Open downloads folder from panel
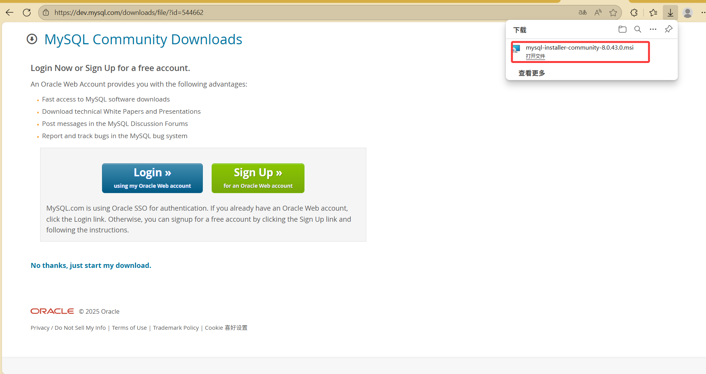Viewport: 706px width, 374px height. 622,29
